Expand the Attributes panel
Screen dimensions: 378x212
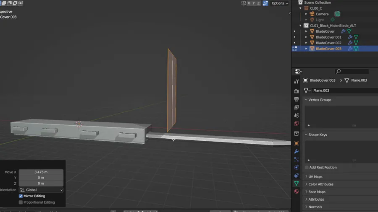pos(306,199)
